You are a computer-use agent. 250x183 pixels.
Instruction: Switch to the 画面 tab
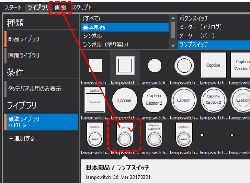pos(60,8)
